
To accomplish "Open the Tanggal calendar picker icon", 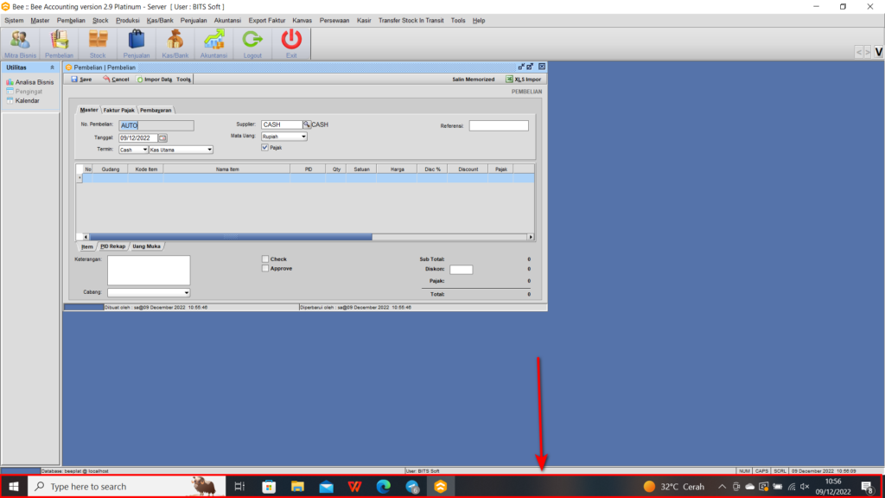I will click(x=162, y=137).
